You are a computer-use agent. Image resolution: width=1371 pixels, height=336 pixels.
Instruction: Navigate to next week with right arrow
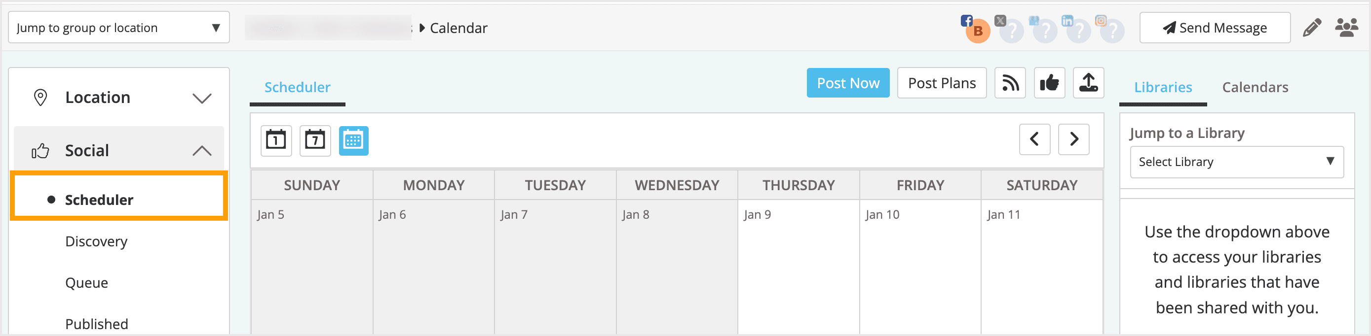click(1073, 139)
